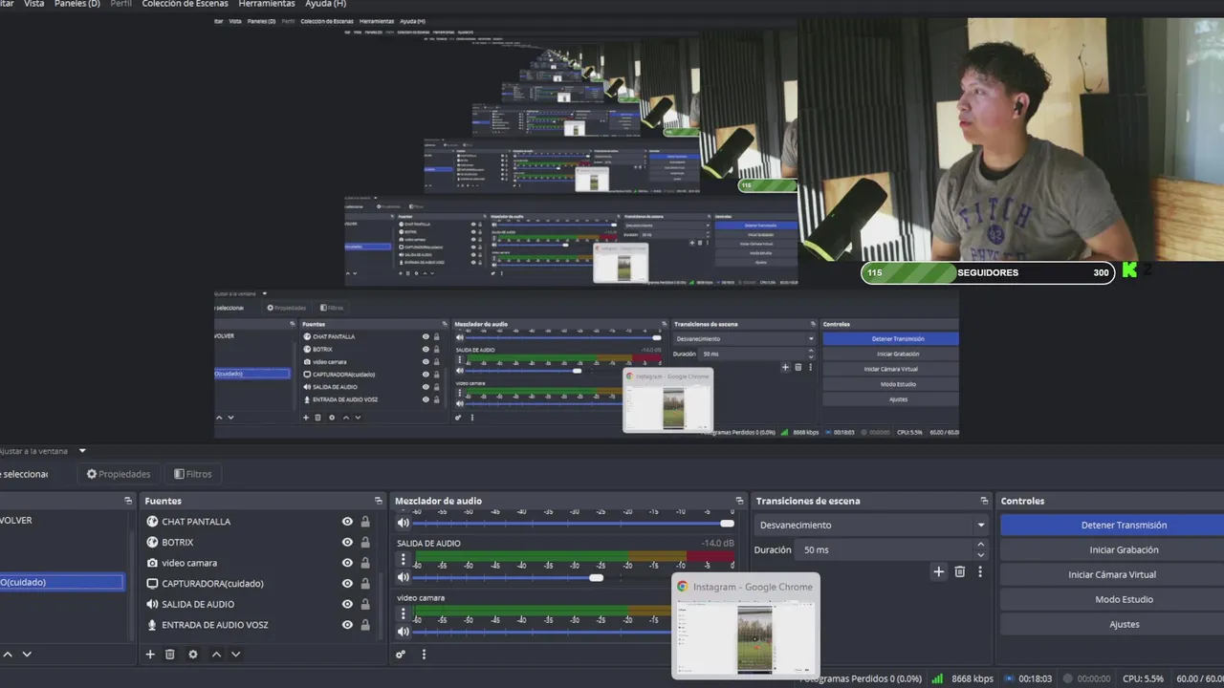Open the Paneles (D) menu

click(x=77, y=4)
